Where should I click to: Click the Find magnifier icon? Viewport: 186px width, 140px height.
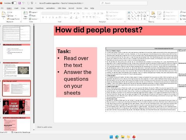coord(181,12)
